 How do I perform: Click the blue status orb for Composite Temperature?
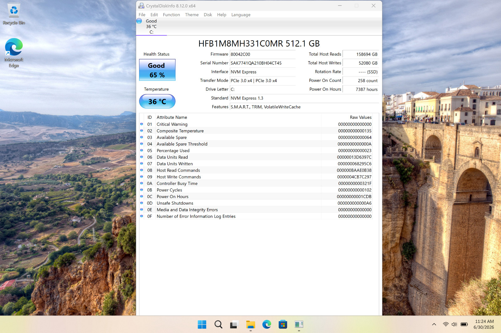click(142, 131)
